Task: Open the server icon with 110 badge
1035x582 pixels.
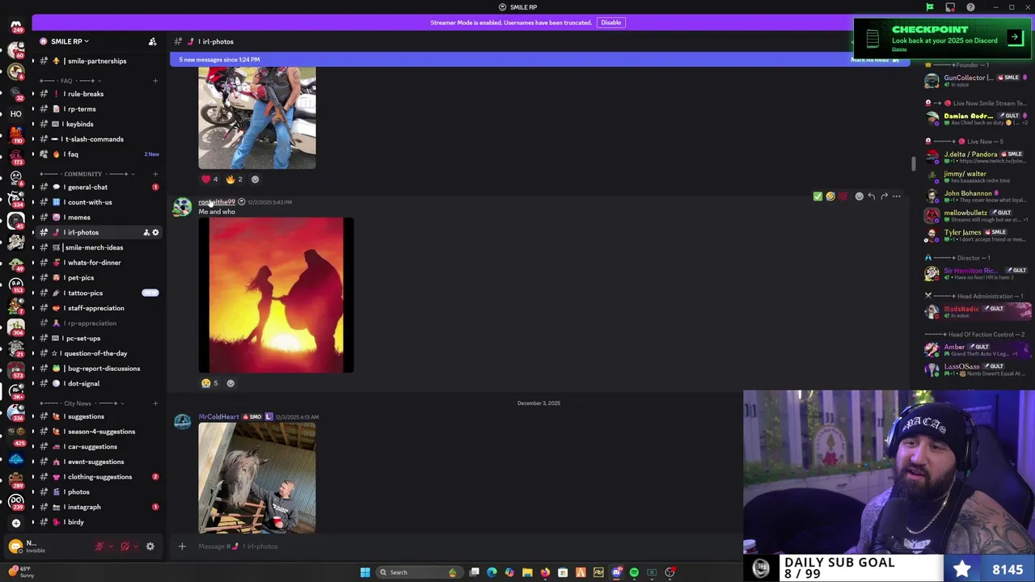Action: 15,135
